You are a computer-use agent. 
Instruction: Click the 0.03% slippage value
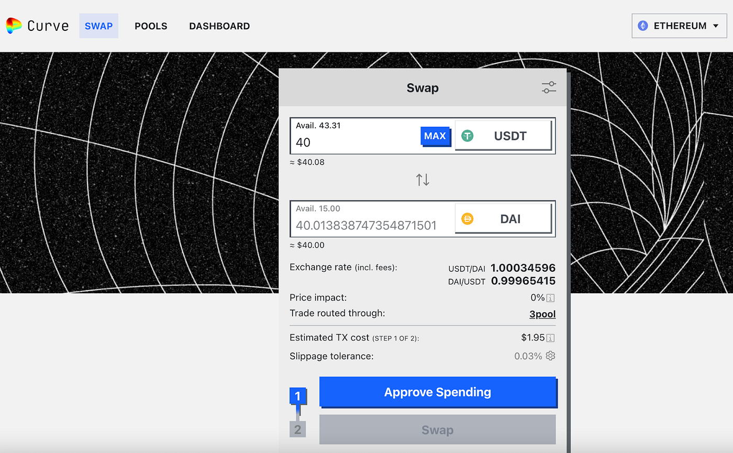coord(528,356)
